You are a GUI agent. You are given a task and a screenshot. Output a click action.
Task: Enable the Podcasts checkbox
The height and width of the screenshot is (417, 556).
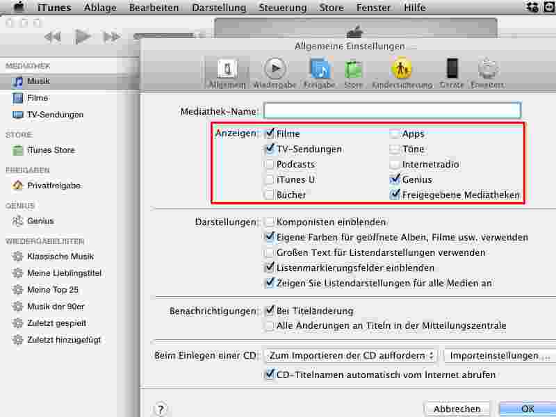point(270,164)
